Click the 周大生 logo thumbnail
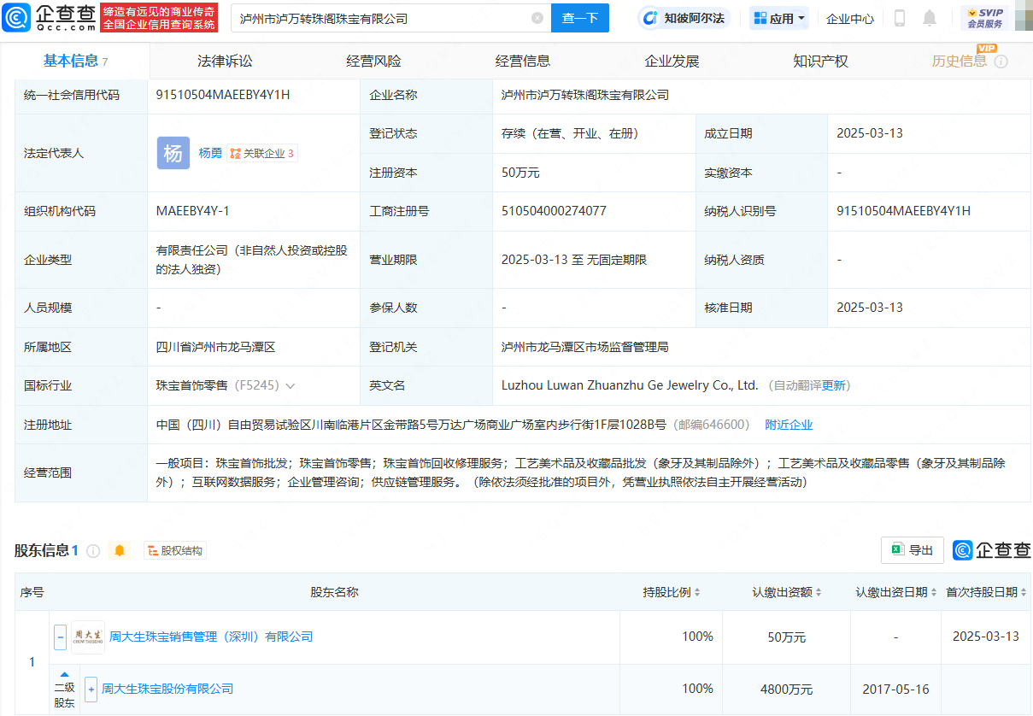This screenshot has width=1033, height=716. tap(87, 637)
